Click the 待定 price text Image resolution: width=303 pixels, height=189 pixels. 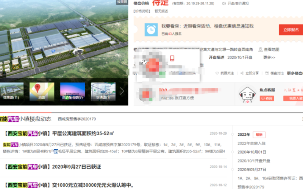tap(160, 3)
